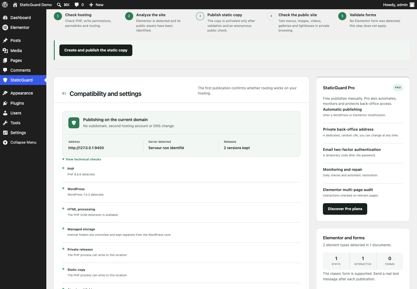417x289 pixels.
Task: Click the Media sidebar icon
Action: (5, 51)
